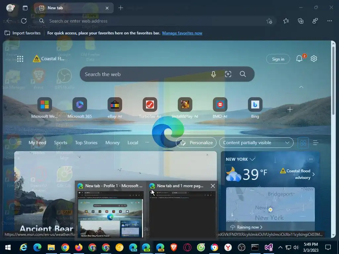Screen dimensions: 339x254
Task: Show hidden system tray icons
Action: point(280,247)
